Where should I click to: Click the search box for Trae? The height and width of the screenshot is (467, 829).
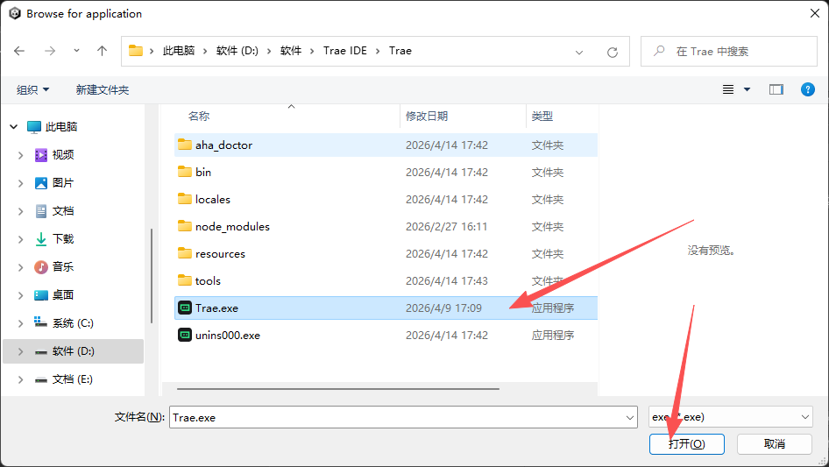pos(728,52)
